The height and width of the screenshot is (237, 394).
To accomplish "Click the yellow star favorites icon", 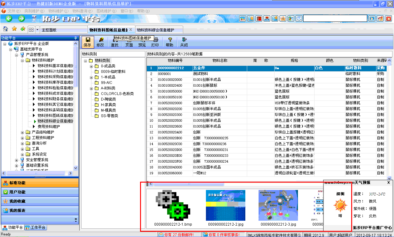I will coord(14,29).
